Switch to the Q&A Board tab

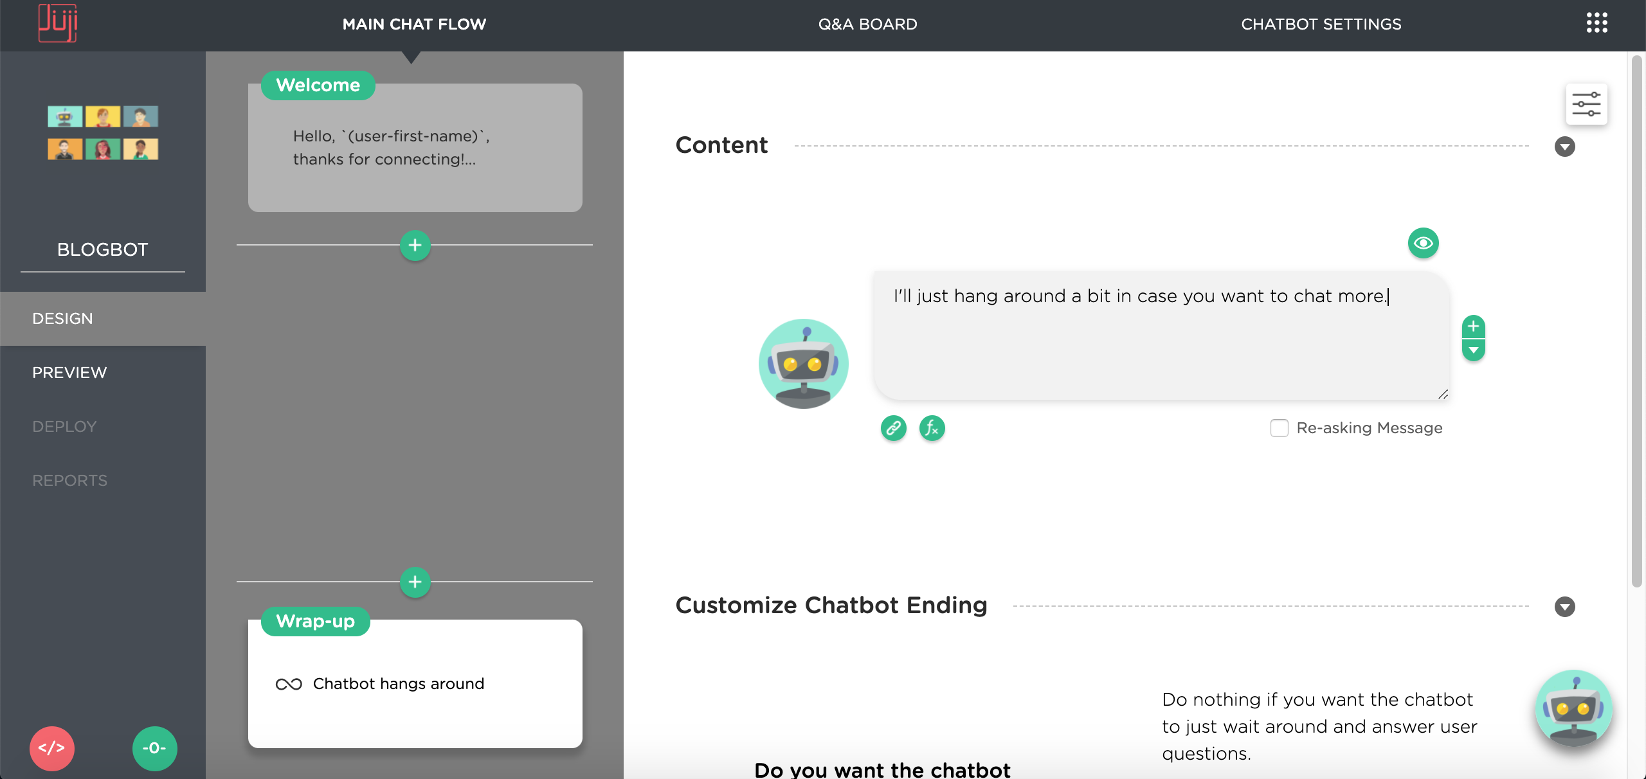[867, 24]
